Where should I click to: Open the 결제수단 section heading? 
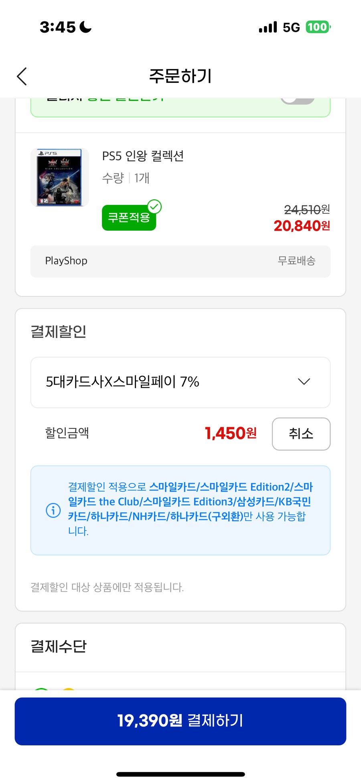coord(59,646)
